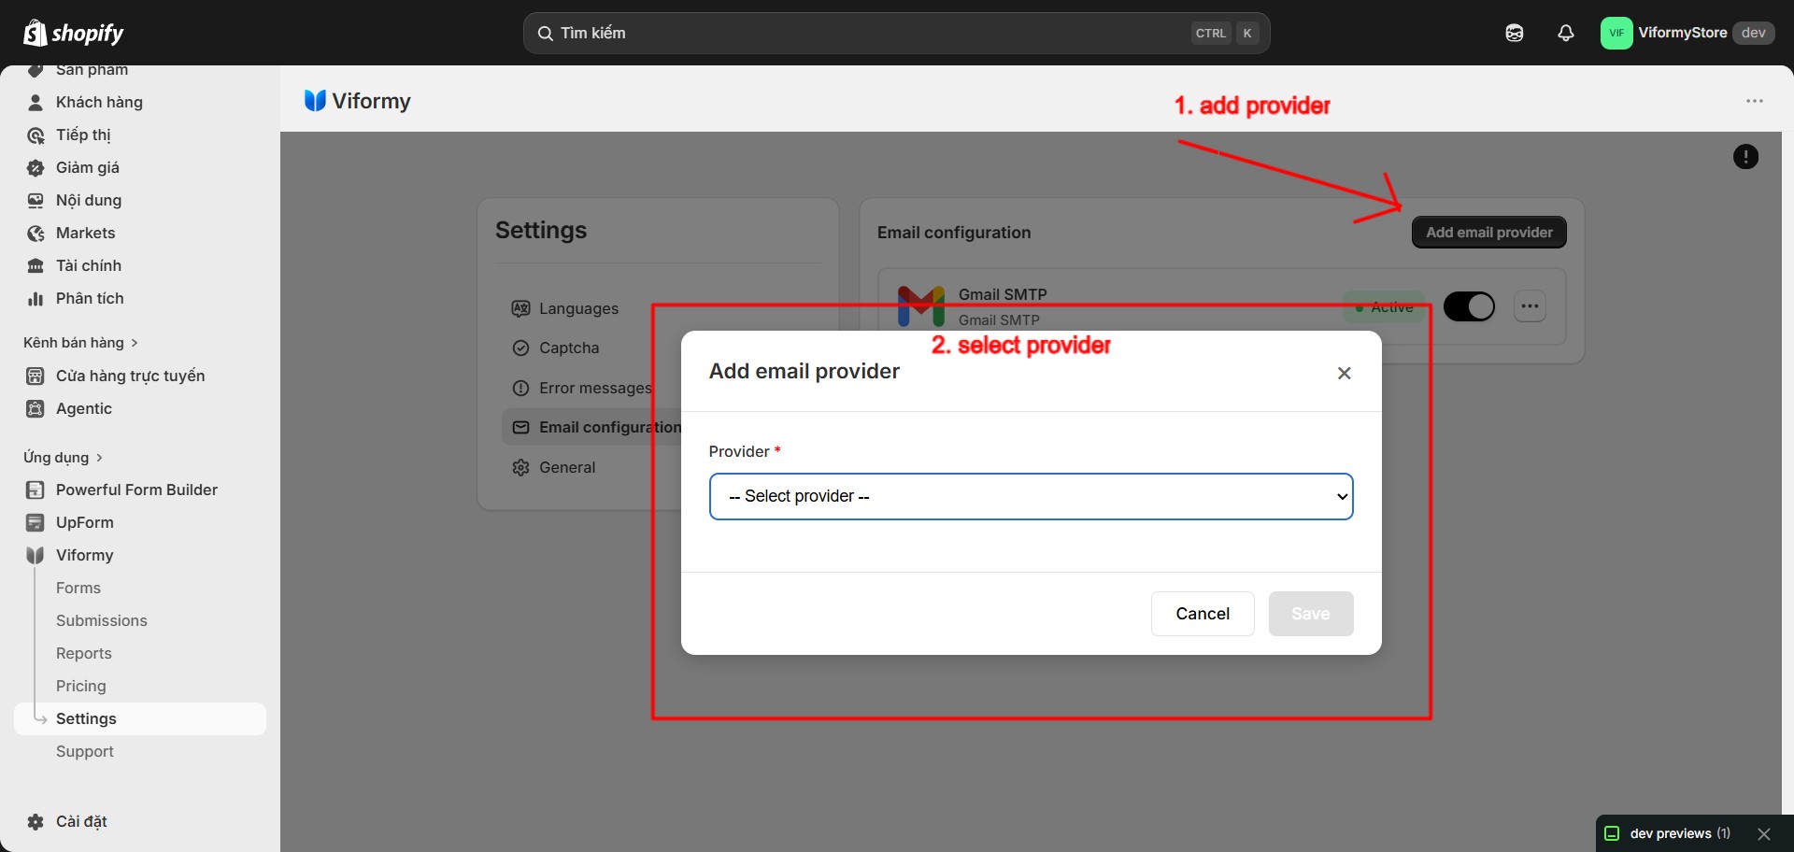Click the Phân tích bar chart icon
The width and height of the screenshot is (1794, 852).
pos(36,299)
